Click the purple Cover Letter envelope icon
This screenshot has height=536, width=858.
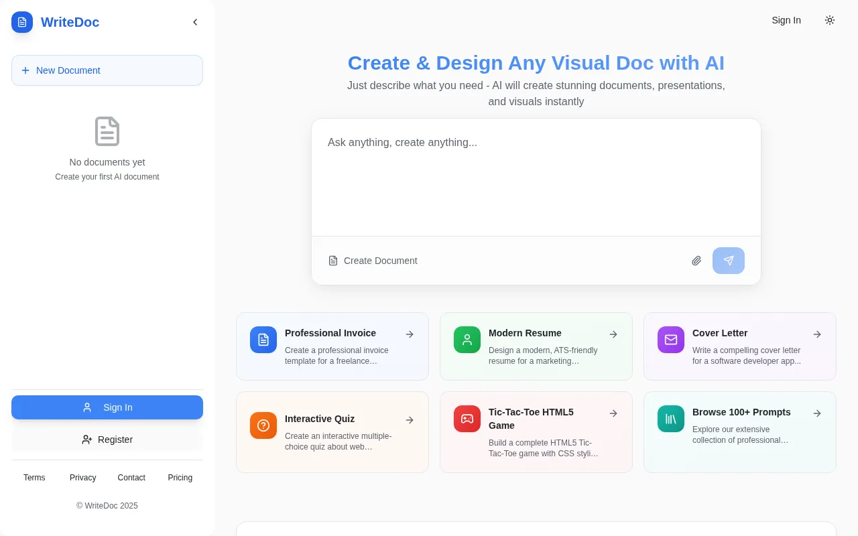pos(671,340)
